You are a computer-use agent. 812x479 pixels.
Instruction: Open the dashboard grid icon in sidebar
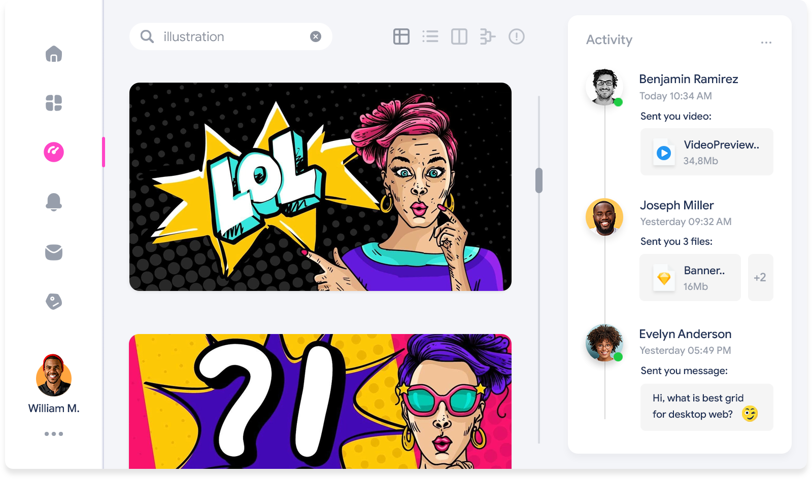54,103
